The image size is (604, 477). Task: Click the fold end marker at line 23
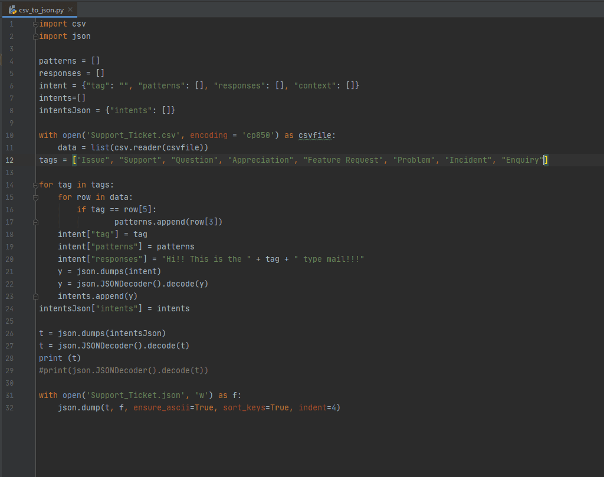tap(36, 297)
